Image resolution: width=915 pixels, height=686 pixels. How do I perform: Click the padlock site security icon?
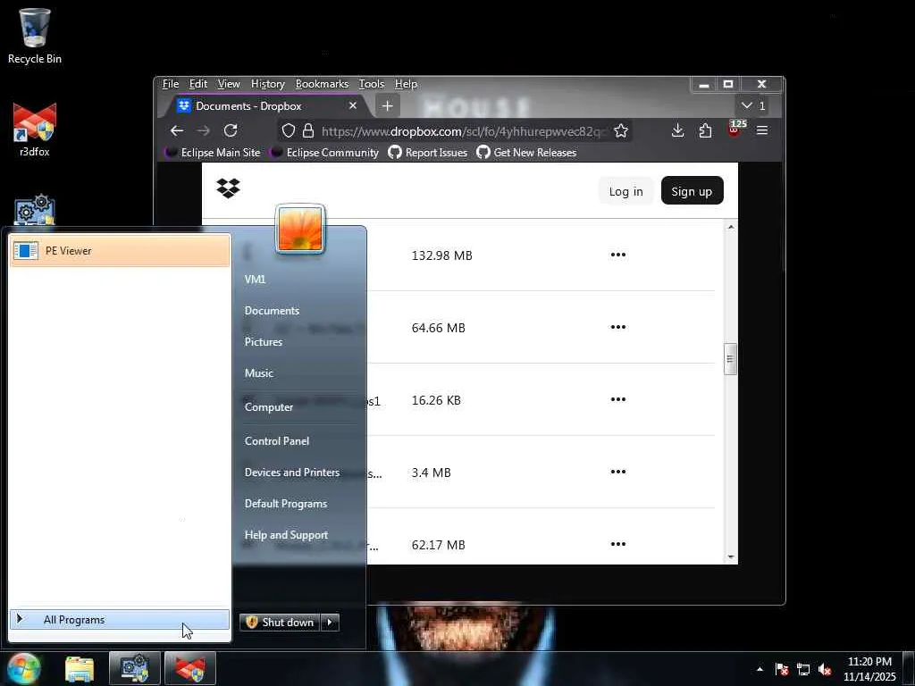308,130
